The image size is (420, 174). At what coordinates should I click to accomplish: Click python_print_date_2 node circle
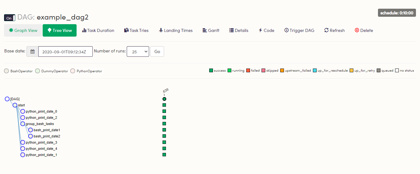click(x=23, y=118)
